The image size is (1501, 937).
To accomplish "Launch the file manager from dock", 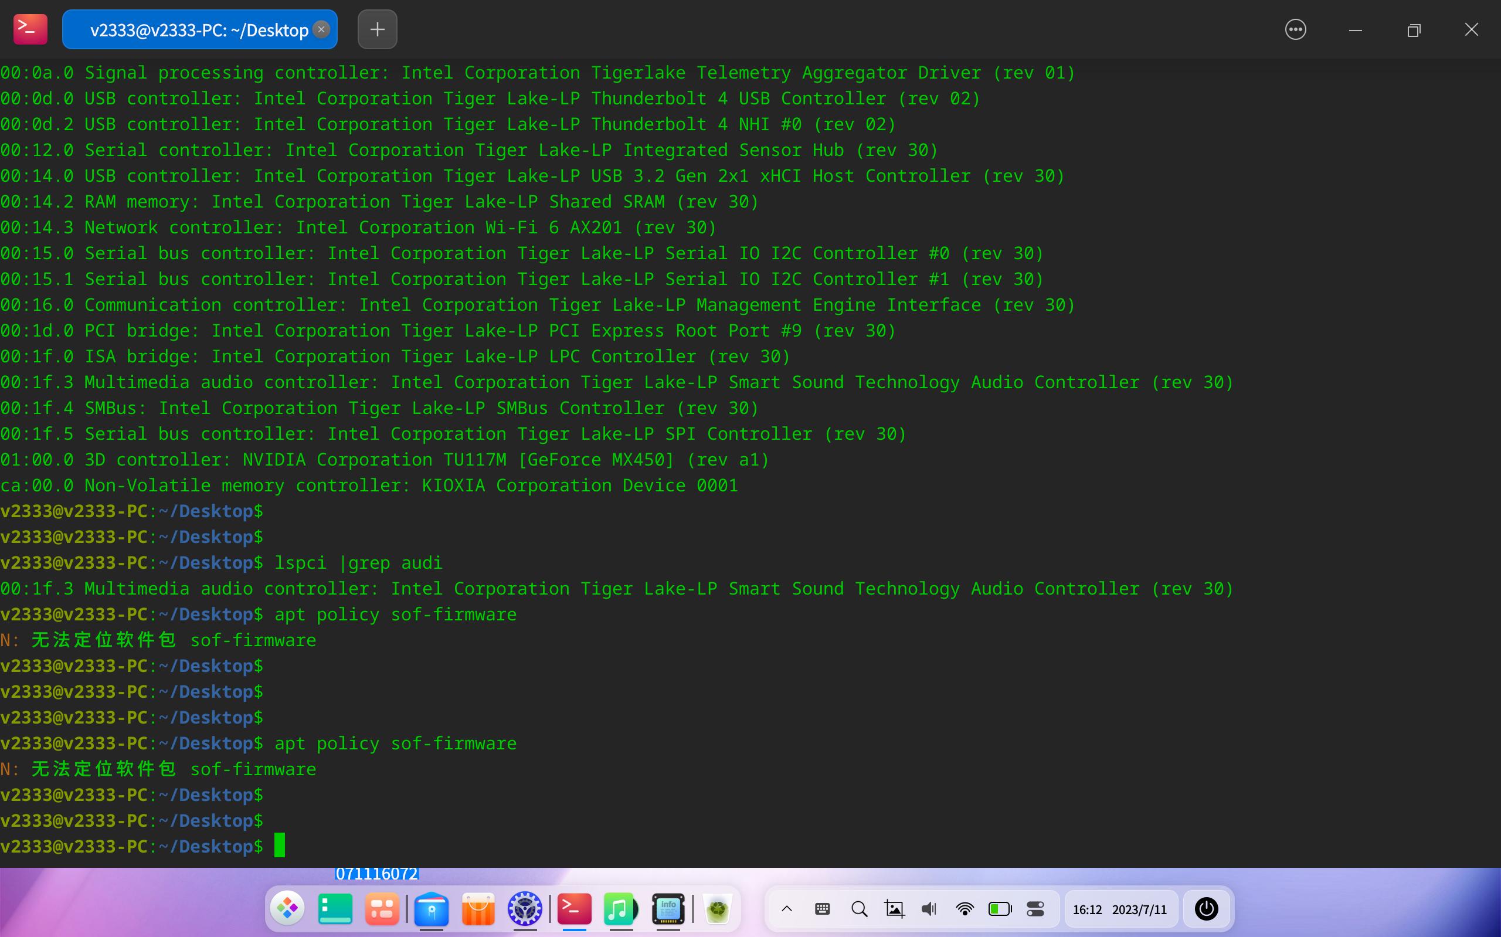I will (431, 909).
